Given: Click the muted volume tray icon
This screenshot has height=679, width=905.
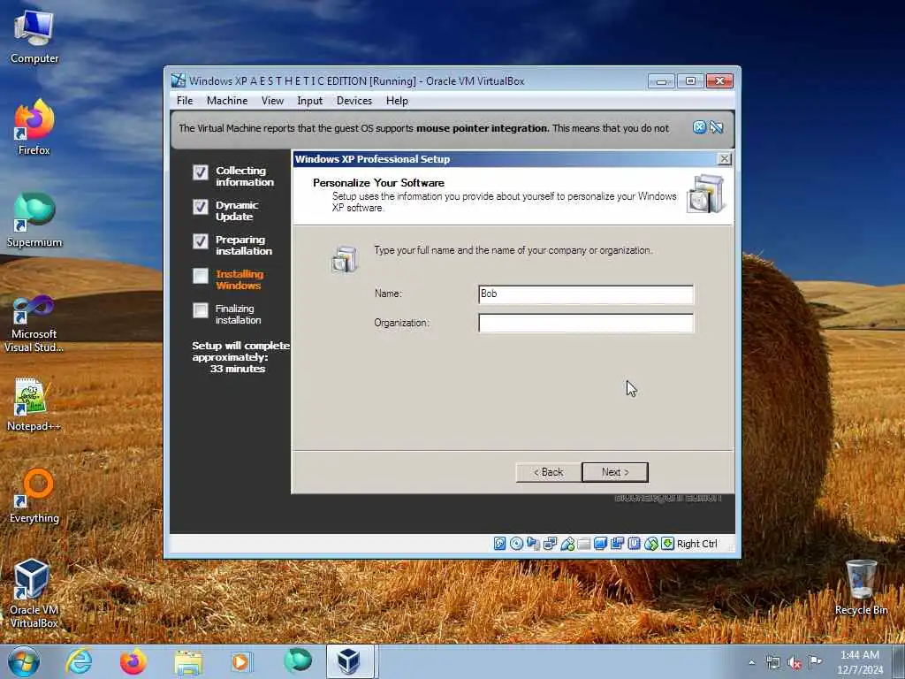Looking at the screenshot, I should pyautogui.click(x=795, y=662).
